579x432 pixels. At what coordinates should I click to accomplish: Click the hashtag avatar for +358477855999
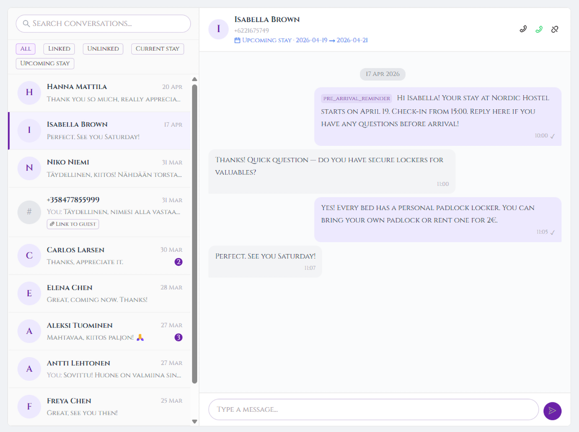(29, 212)
